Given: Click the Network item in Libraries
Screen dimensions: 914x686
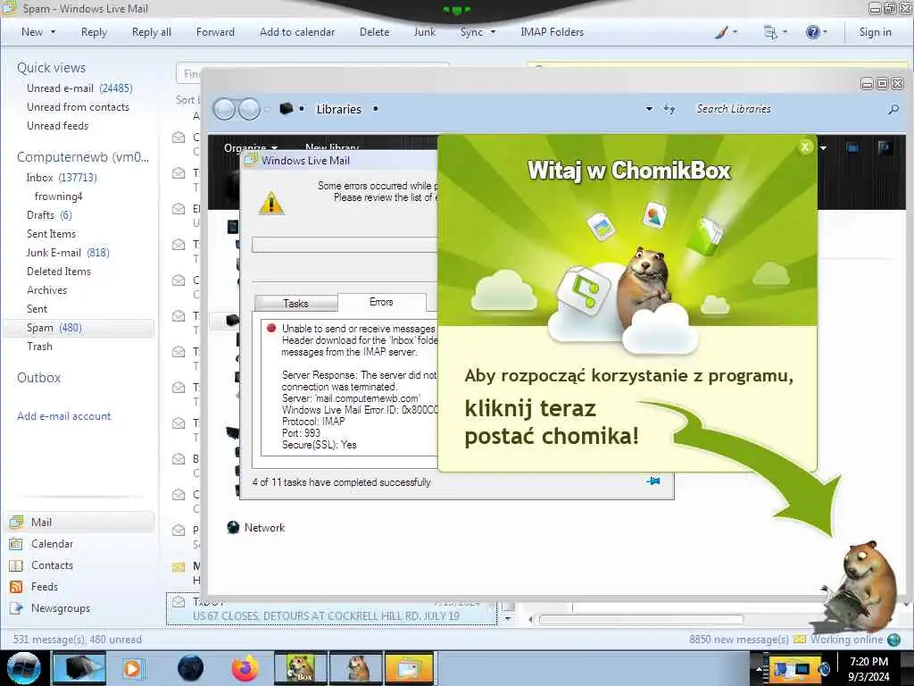Looking at the screenshot, I should pos(256,527).
